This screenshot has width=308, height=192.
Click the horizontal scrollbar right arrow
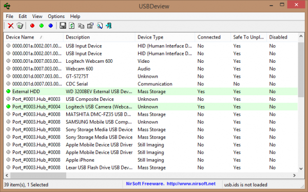pyautogui.click(x=294, y=175)
